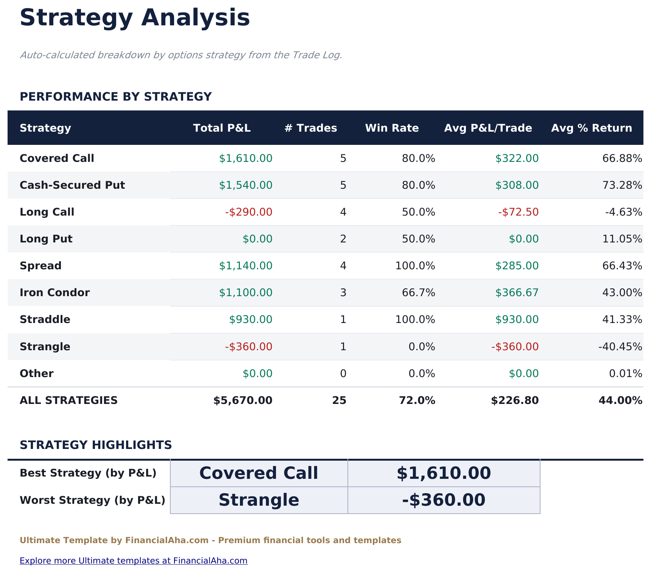Select the Straddle strategy name
Viewport: 651px width, 573px height.
(x=44, y=319)
